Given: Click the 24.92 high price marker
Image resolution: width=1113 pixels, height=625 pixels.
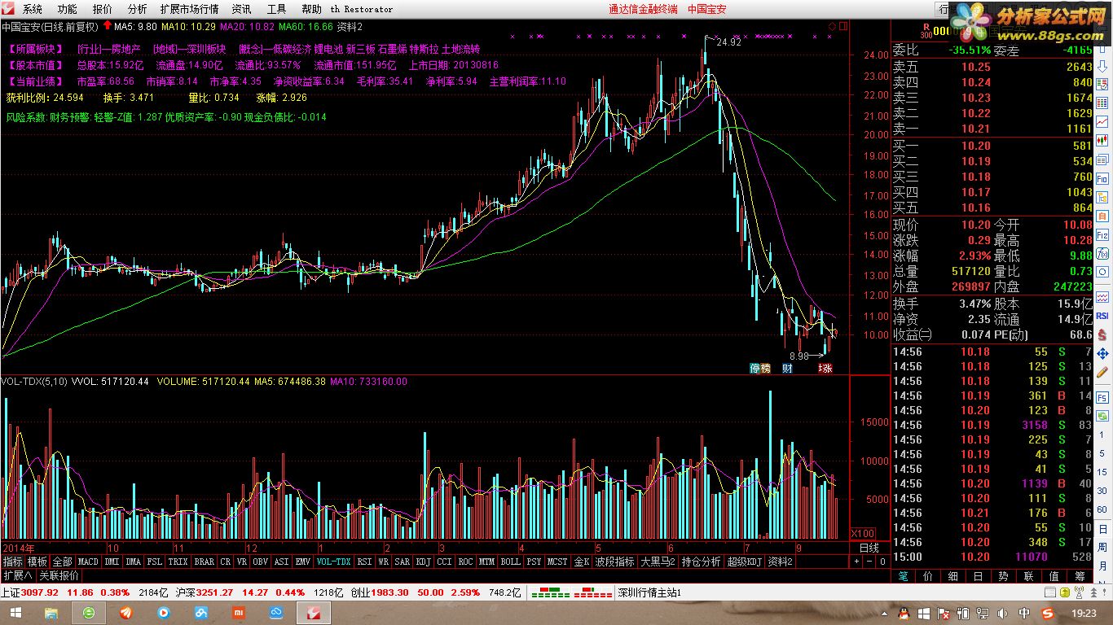Looking at the screenshot, I should point(728,42).
